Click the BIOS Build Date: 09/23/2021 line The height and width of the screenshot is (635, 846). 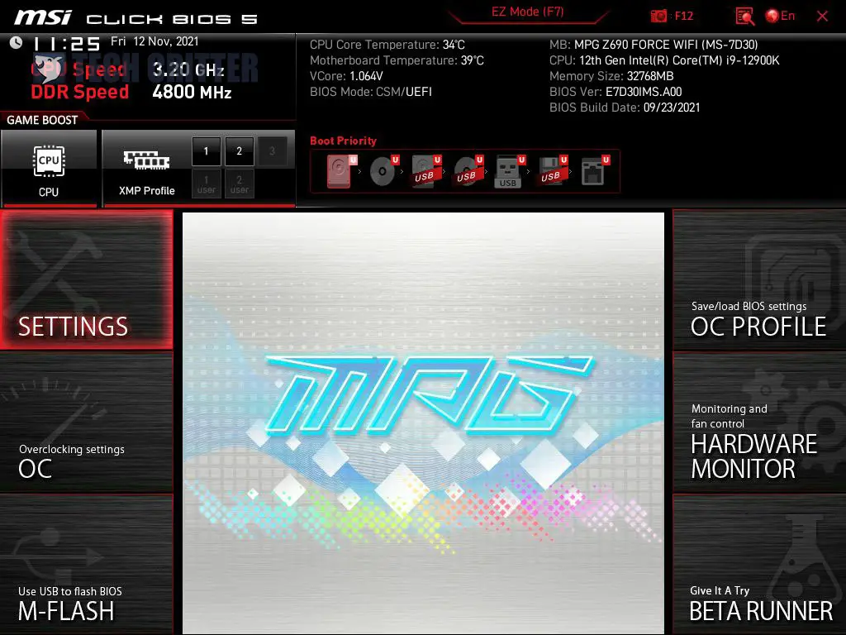click(625, 107)
